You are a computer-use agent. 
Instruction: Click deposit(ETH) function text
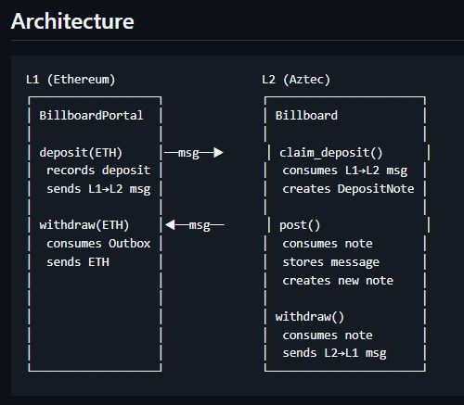81,153
